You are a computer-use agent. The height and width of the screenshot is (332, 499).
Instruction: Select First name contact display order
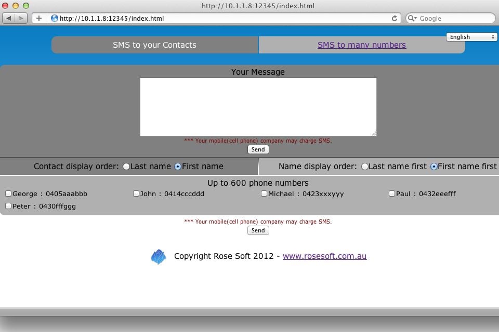coord(178,167)
